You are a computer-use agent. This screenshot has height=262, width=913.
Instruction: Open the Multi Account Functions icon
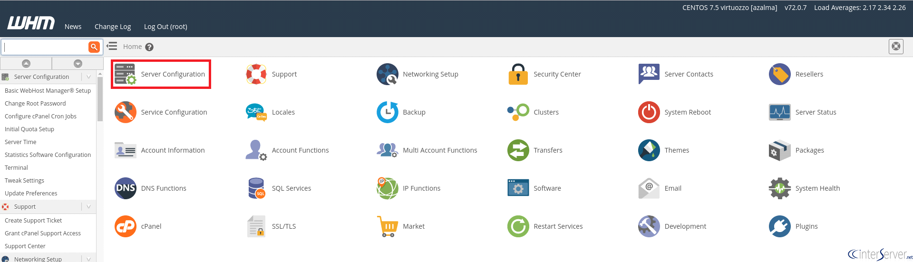click(388, 150)
